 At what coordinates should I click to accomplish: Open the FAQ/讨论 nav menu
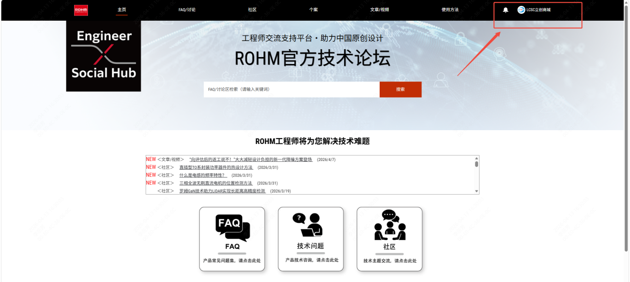point(187,10)
